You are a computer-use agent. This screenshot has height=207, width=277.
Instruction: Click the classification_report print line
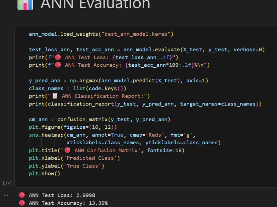tap(145, 104)
